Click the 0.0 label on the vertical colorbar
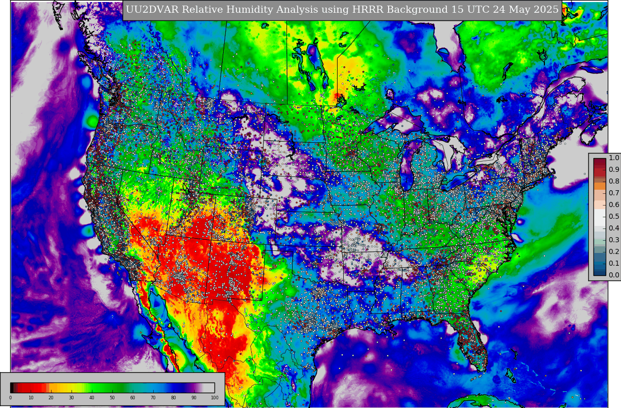The height and width of the screenshot is (408, 621). pyautogui.click(x=614, y=275)
